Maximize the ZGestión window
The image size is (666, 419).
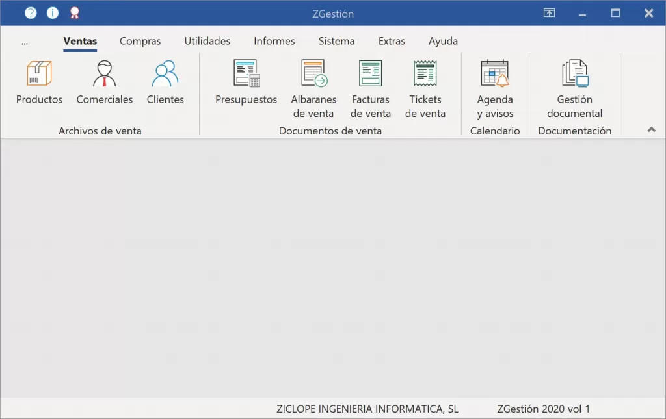point(615,13)
